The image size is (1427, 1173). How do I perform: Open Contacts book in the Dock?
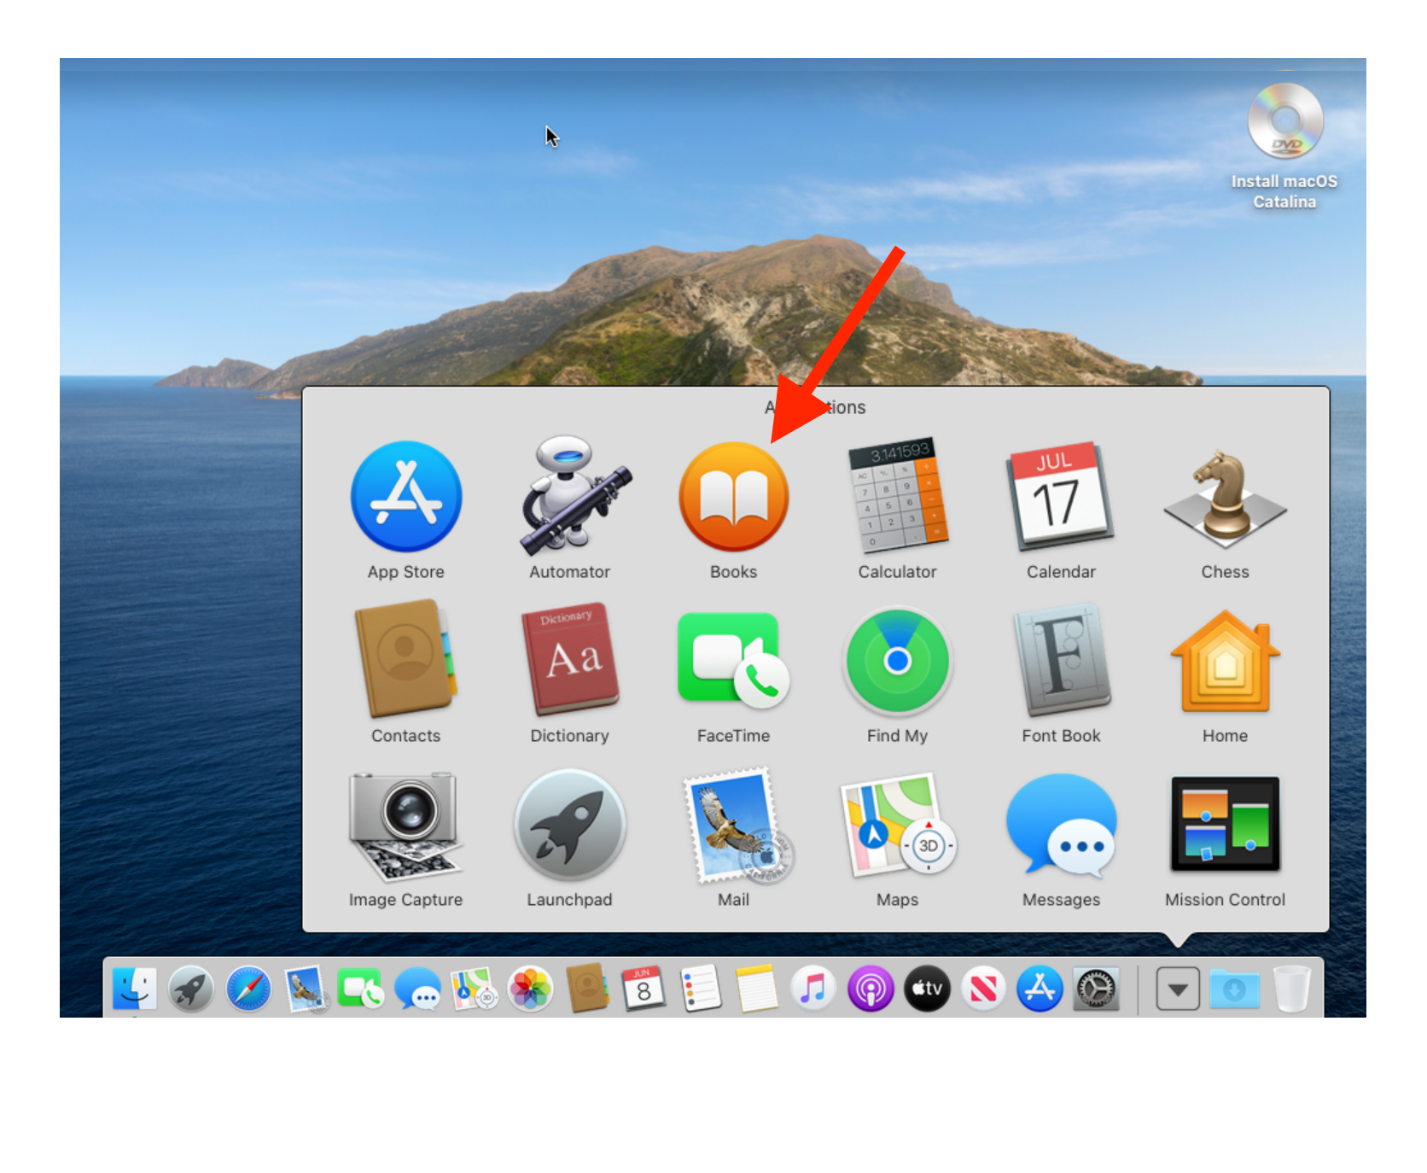point(587,989)
